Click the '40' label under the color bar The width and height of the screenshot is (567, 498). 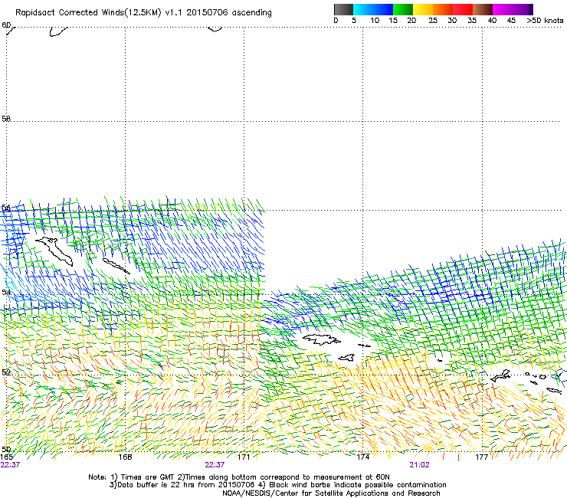pyautogui.click(x=492, y=21)
